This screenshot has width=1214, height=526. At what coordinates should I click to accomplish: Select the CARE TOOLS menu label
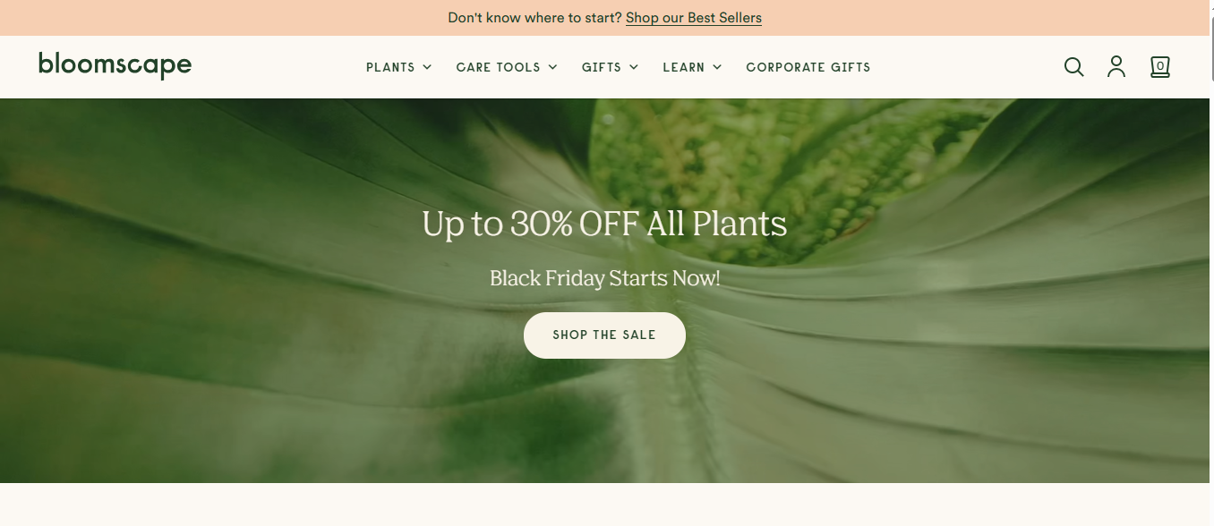[x=498, y=67]
